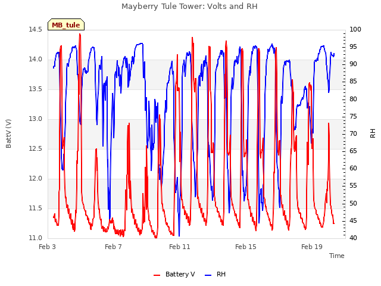Click the MB_tule label box
The image size is (381, 286).
pyautogui.click(x=66, y=24)
